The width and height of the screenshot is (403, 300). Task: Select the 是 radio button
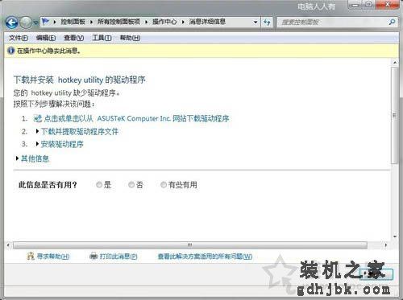pyautogui.click(x=99, y=185)
